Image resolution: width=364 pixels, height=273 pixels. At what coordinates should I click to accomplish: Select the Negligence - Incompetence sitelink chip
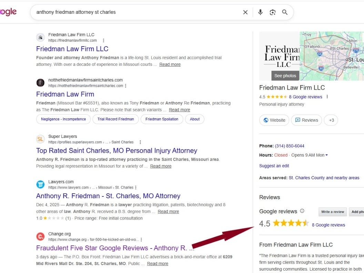(x=63, y=119)
